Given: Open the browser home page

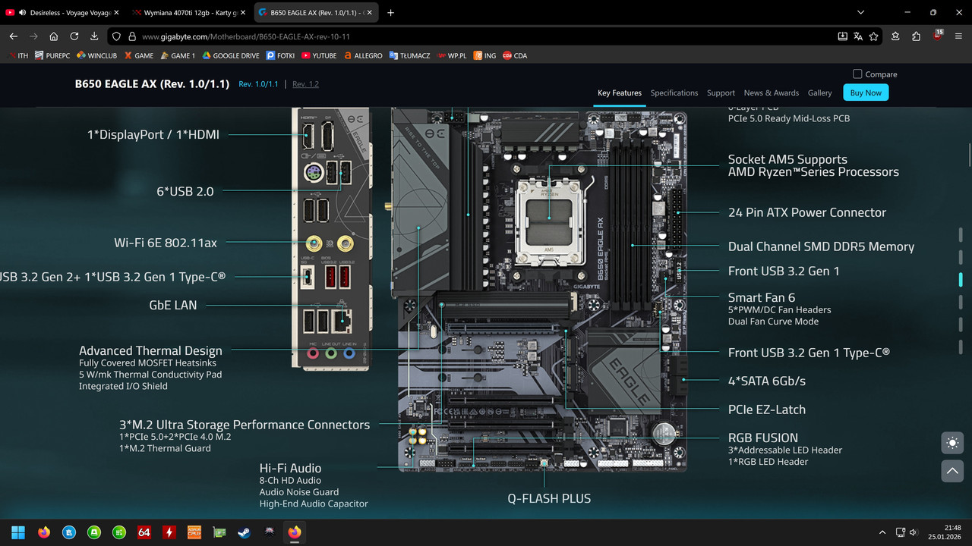Looking at the screenshot, I should 54,36.
